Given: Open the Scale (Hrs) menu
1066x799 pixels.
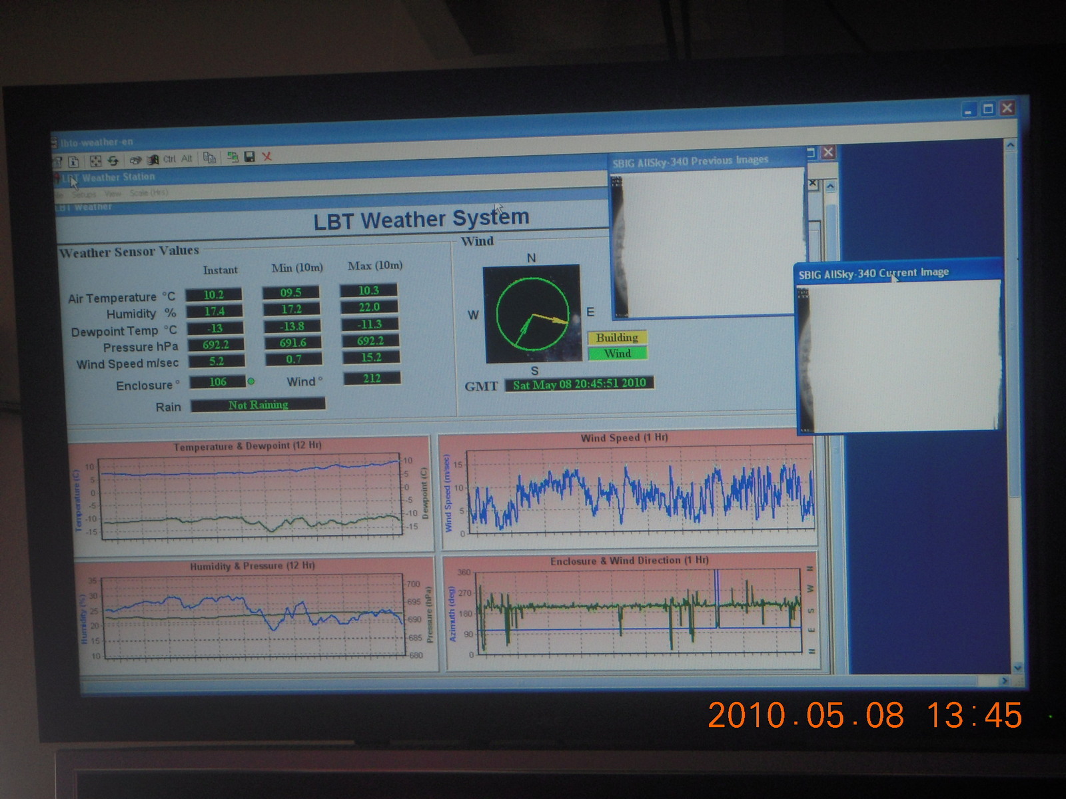Looking at the screenshot, I should point(149,192).
